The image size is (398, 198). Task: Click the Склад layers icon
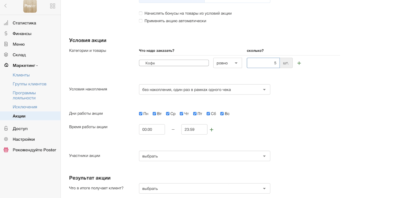[6, 55]
